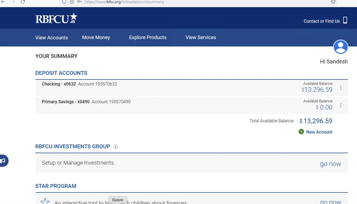Open the Move Money menu
Screen dimensions: 357x204
[96, 37]
